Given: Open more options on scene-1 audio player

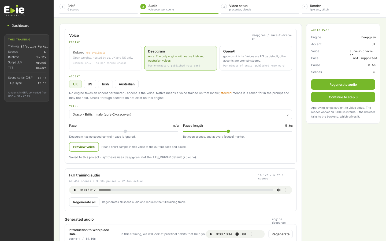Looking at the screenshot, I should (x=251, y=234).
